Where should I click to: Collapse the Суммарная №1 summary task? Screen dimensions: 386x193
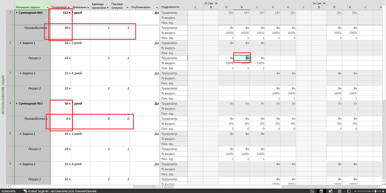(x=16, y=13)
